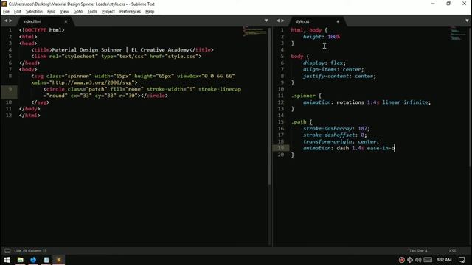The image size is (472, 265).
Task: Place cursor on line 4 title tag
Action: click(x=122, y=50)
